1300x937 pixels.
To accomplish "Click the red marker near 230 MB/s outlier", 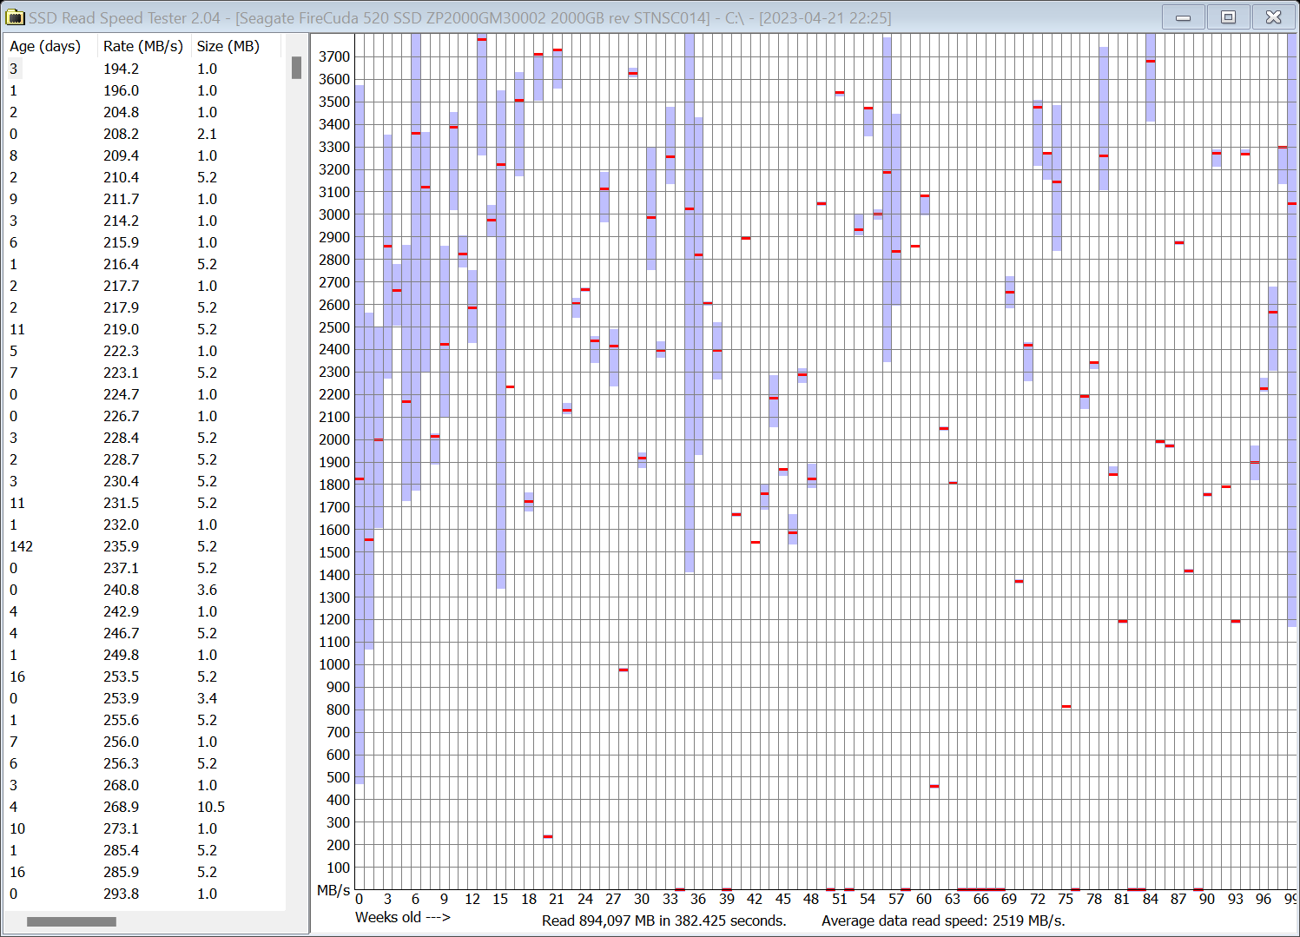I will [547, 836].
